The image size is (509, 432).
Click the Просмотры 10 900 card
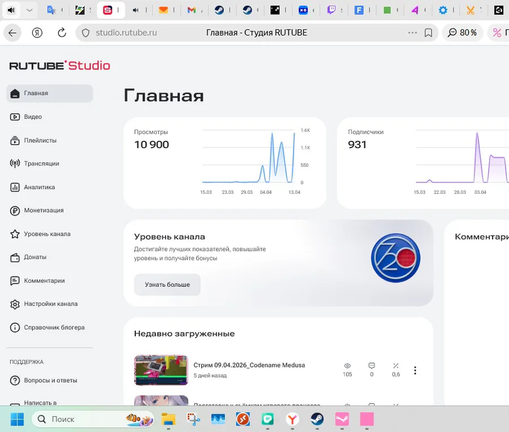[x=225, y=163]
